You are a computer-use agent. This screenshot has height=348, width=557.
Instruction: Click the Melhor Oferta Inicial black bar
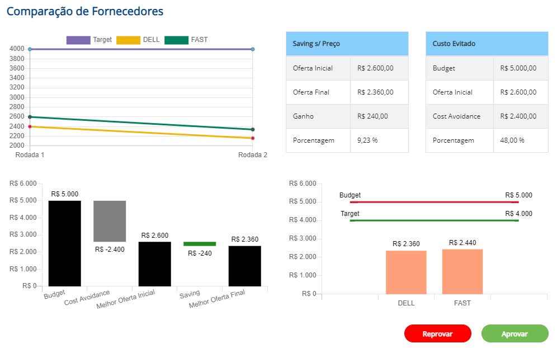coord(155,264)
